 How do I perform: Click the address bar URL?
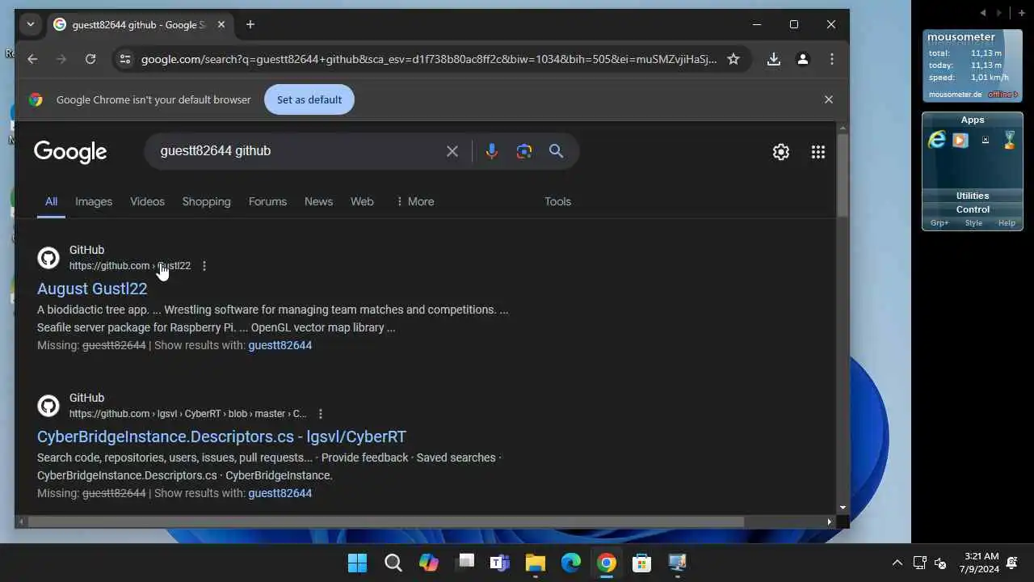click(x=428, y=59)
